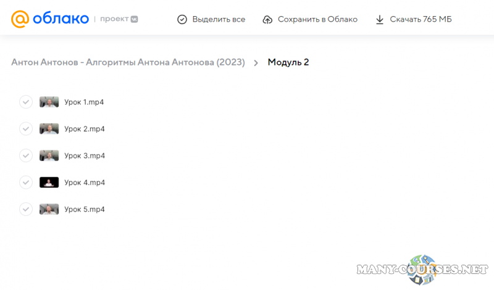Screen dimensions: 494x290
Task: Tick the checkbox for Урок 1.mp4
Action: click(25, 102)
